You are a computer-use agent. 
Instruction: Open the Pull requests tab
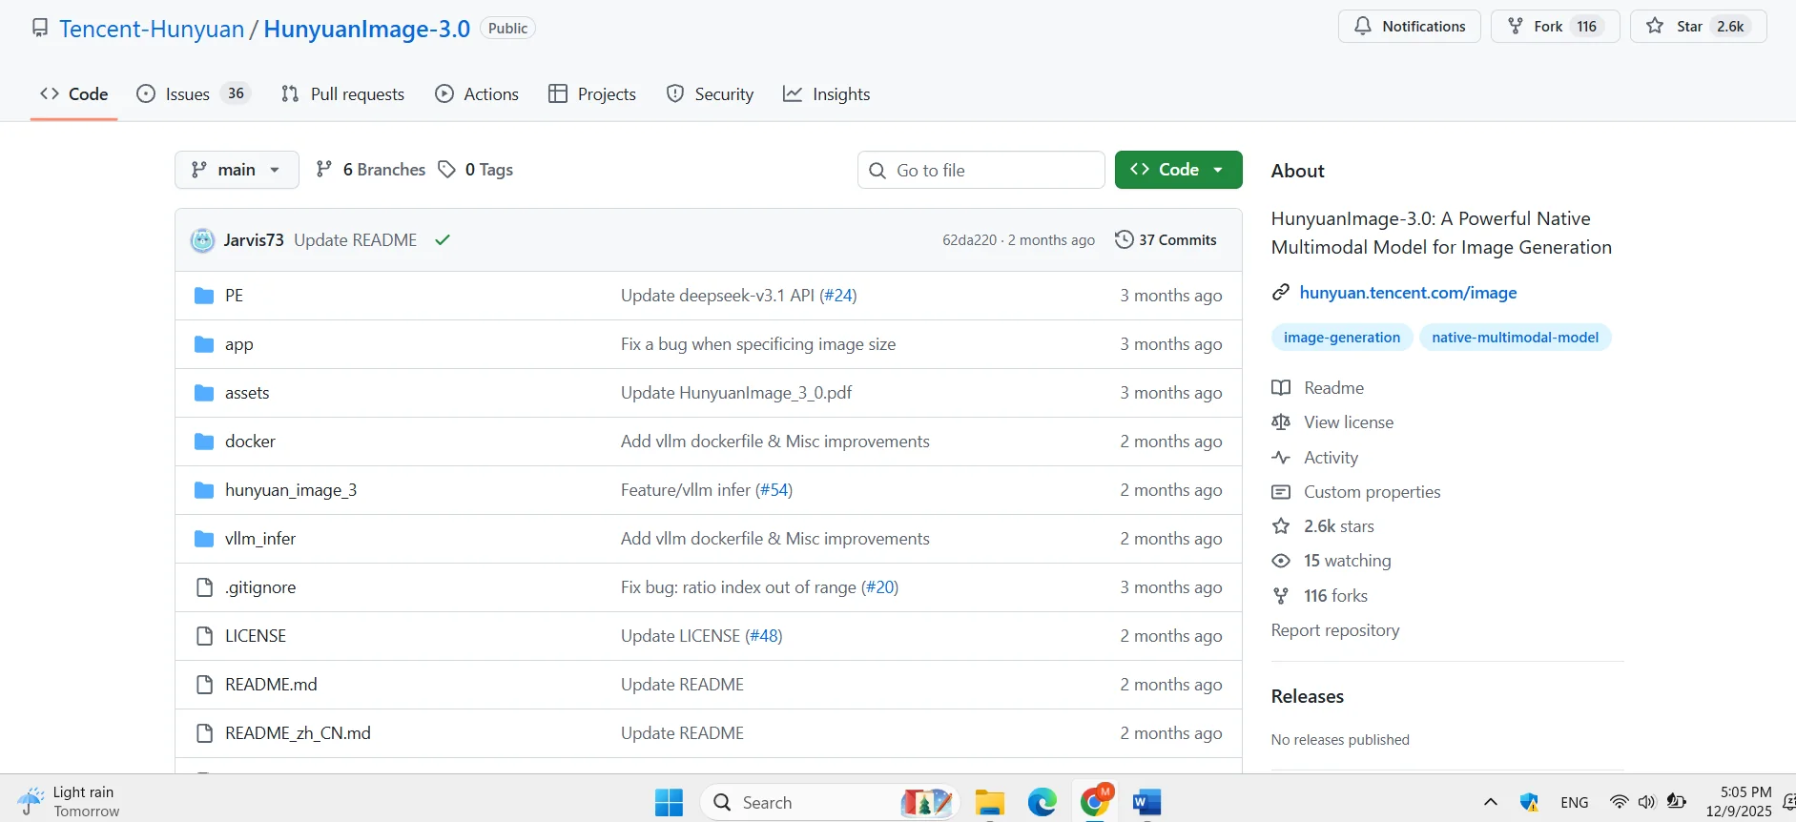coord(343,94)
